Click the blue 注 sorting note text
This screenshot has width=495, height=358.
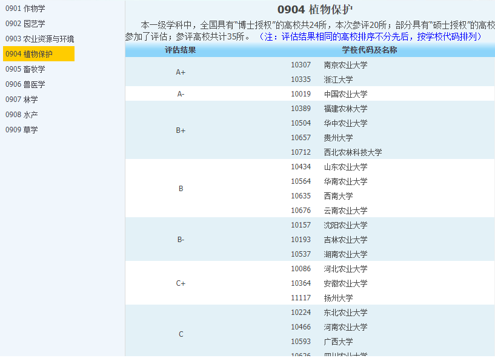(x=371, y=36)
